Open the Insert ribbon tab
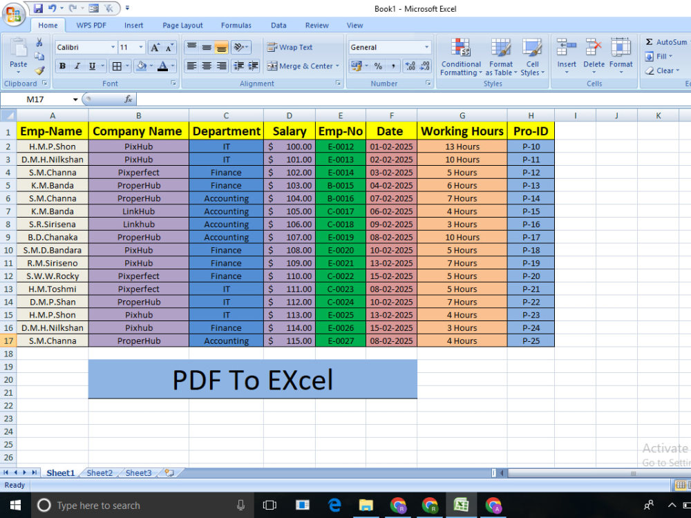Image resolution: width=691 pixels, height=518 pixels. click(133, 25)
